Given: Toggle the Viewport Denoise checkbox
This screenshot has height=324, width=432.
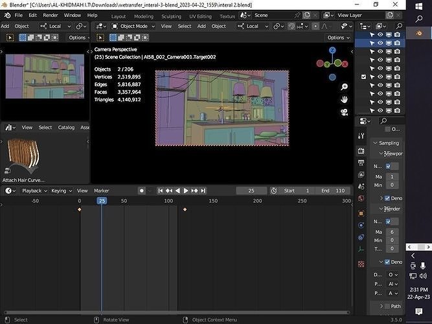Looking at the screenshot, I should click(x=387, y=198).
